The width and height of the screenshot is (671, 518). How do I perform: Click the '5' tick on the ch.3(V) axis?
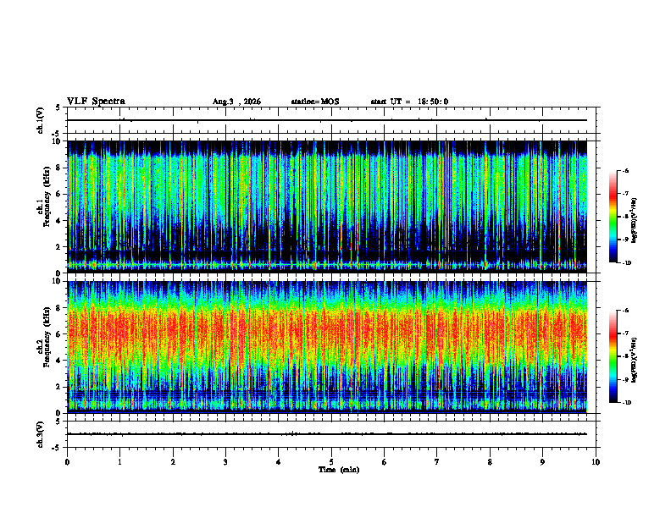tap(58, 422)
